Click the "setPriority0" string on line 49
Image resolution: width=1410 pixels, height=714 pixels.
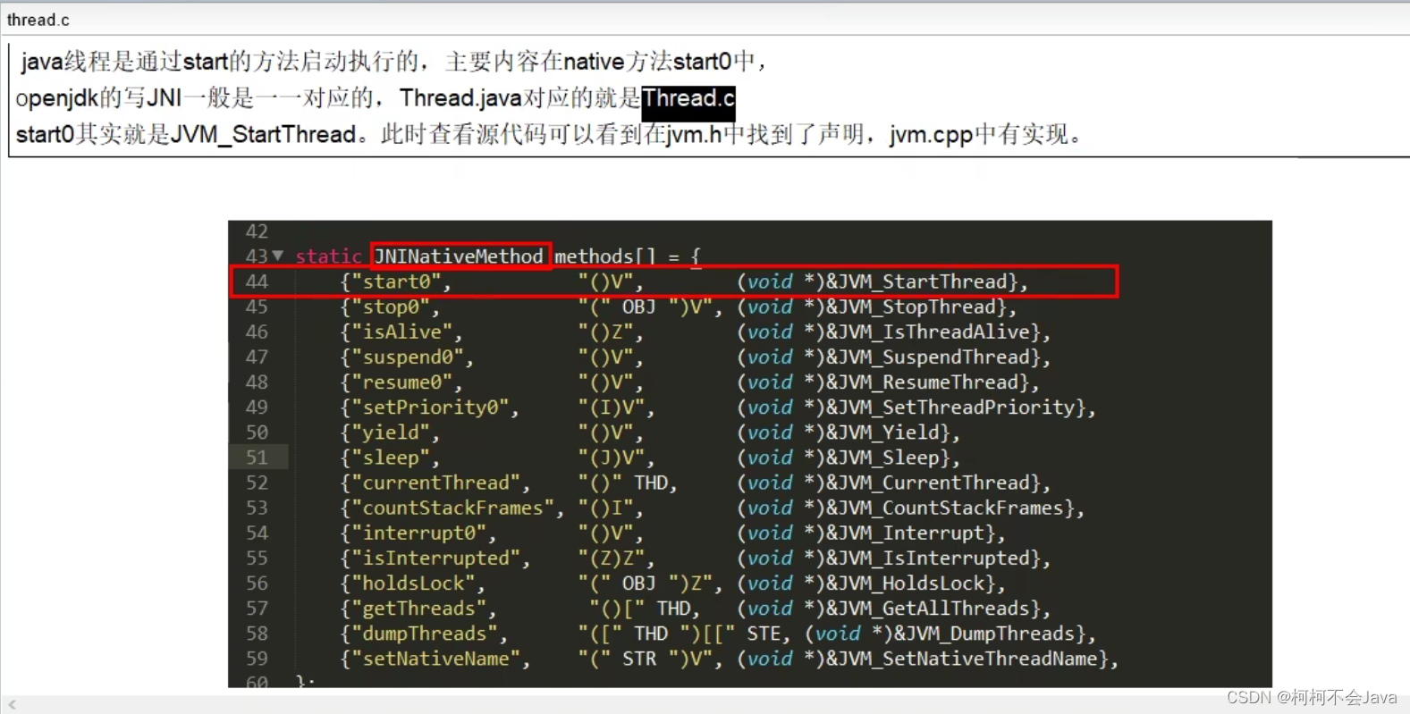(430, 407)
